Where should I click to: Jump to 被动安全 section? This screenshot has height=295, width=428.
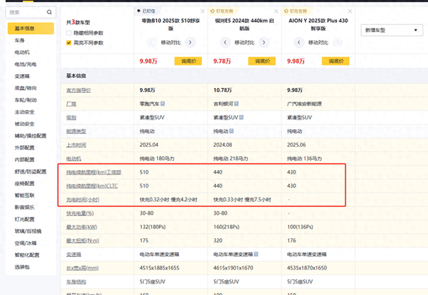[25, 124]
